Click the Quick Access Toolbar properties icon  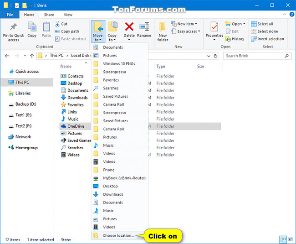pyautogui.click(x=17, y=5)
